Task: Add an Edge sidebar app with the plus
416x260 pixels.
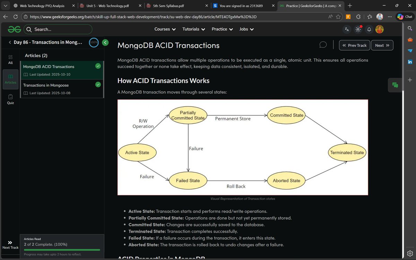Action: (x=410, y=80)
